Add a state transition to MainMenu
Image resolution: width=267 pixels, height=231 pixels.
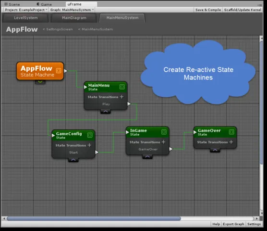(x=121, y=97)
